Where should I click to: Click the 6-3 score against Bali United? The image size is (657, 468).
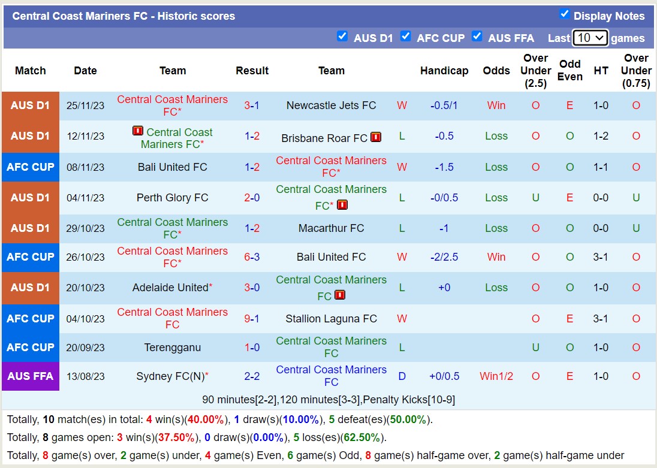tap(252, 257)
